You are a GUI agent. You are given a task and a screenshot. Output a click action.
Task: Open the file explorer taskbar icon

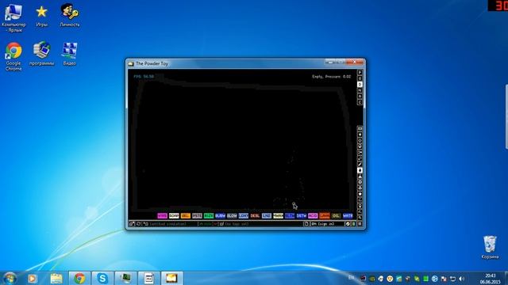(x=56, y=278)
